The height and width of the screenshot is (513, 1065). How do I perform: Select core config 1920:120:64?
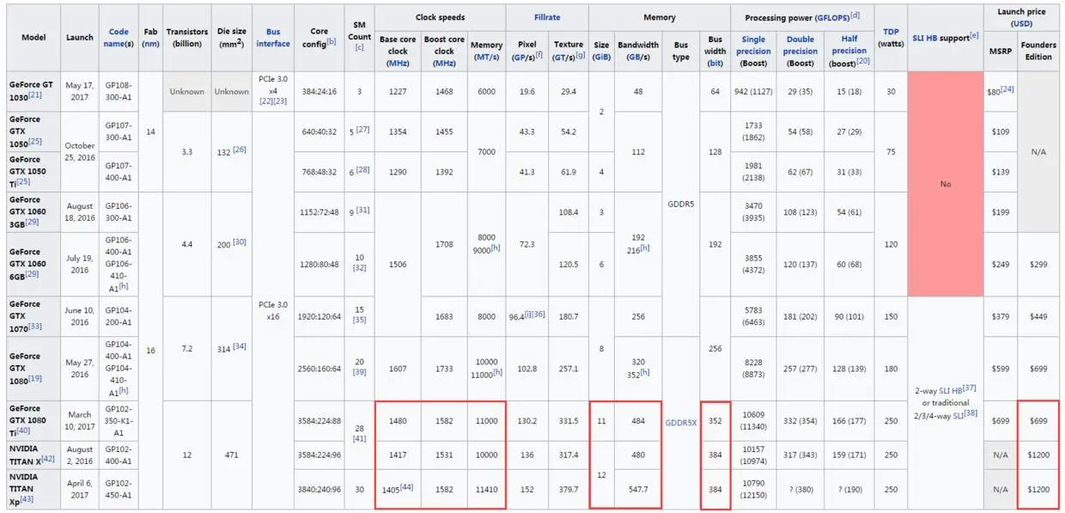(x=319, y=316)
